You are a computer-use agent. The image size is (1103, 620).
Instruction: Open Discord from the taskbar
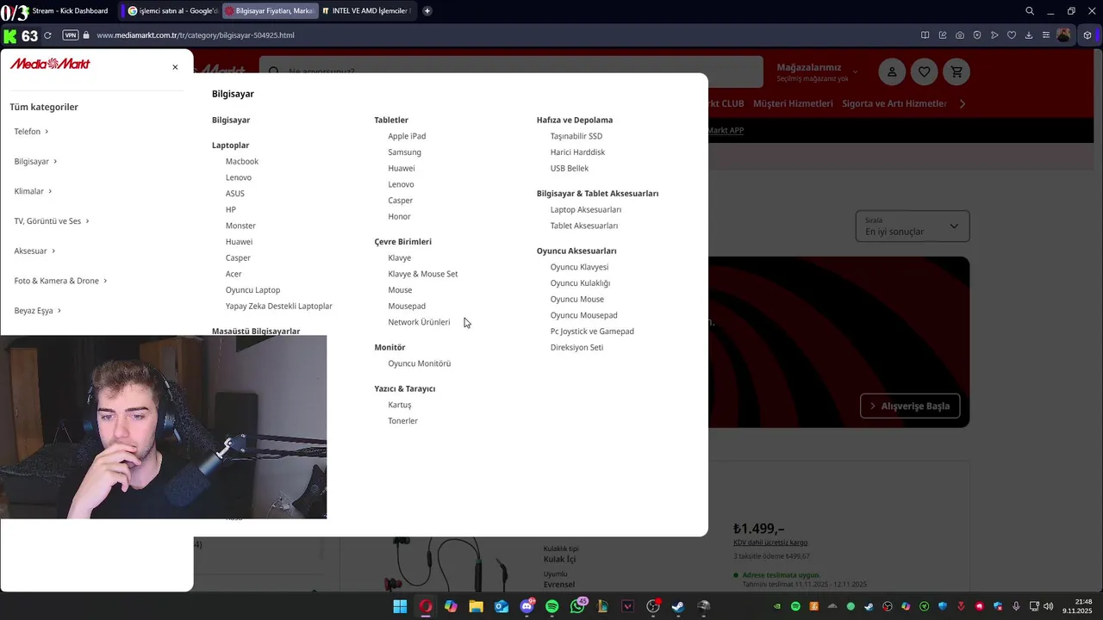(527, 606)
